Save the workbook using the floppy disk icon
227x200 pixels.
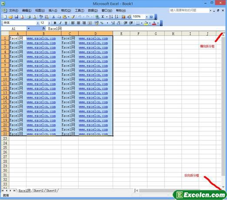pos(17,17)
